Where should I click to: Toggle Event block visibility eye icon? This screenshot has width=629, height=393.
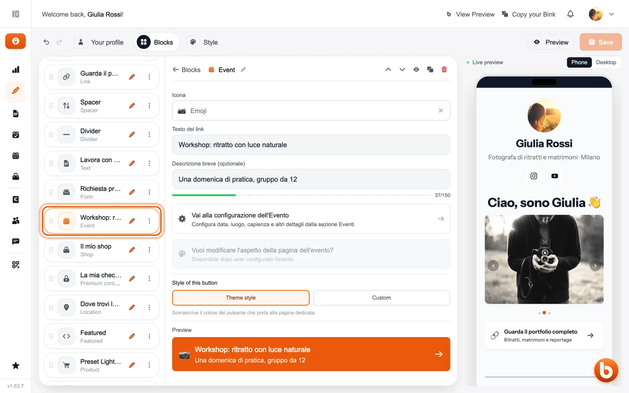pos(416,70)
